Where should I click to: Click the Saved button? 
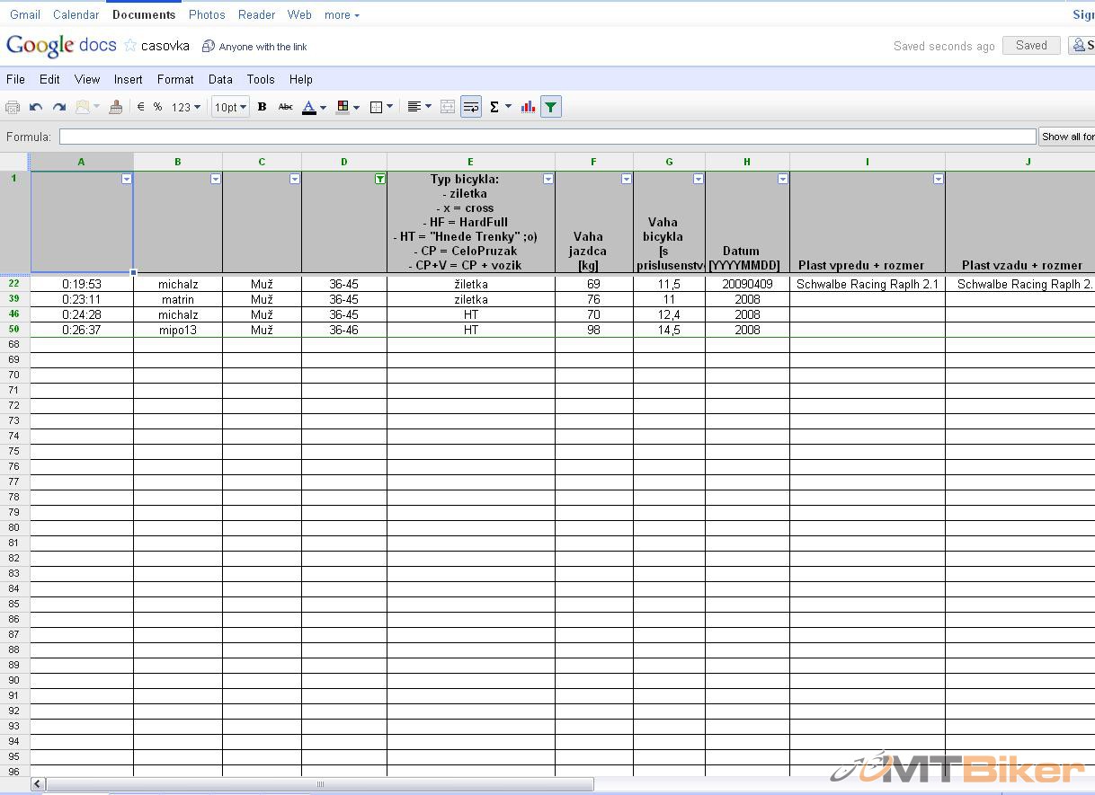coord(1031,46)
